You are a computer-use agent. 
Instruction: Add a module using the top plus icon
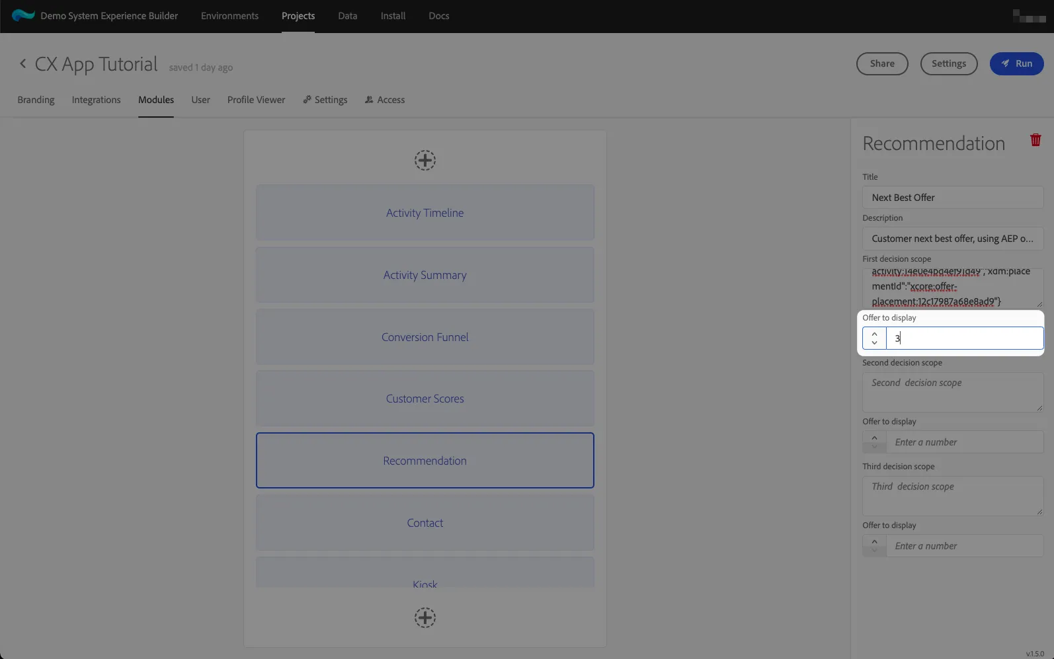[425, 160]
